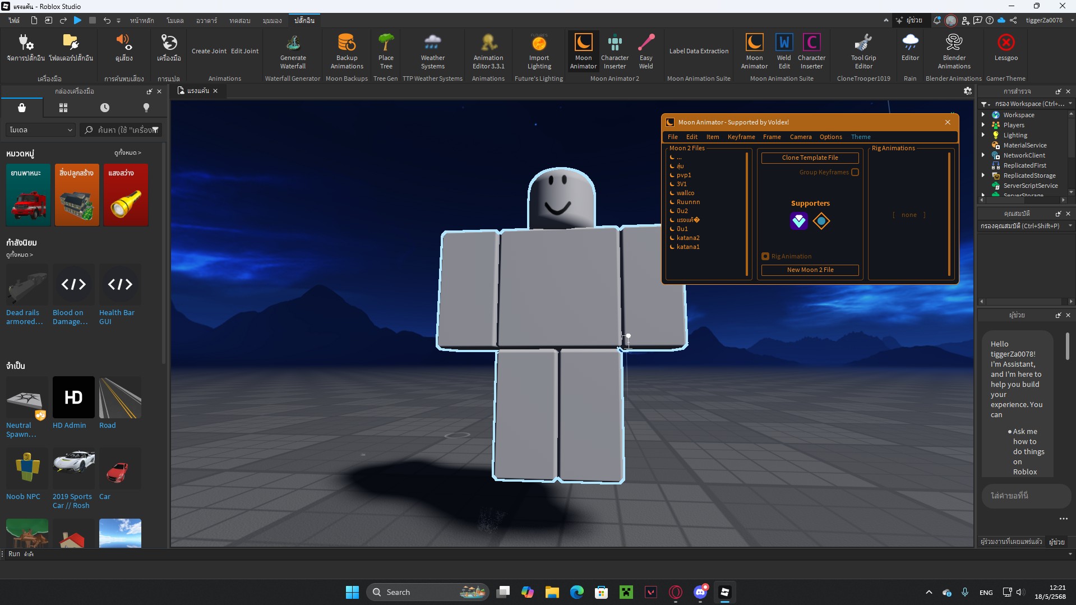
Task: Select the toolbox marketplace bag tab
Action: click(22, 107)
